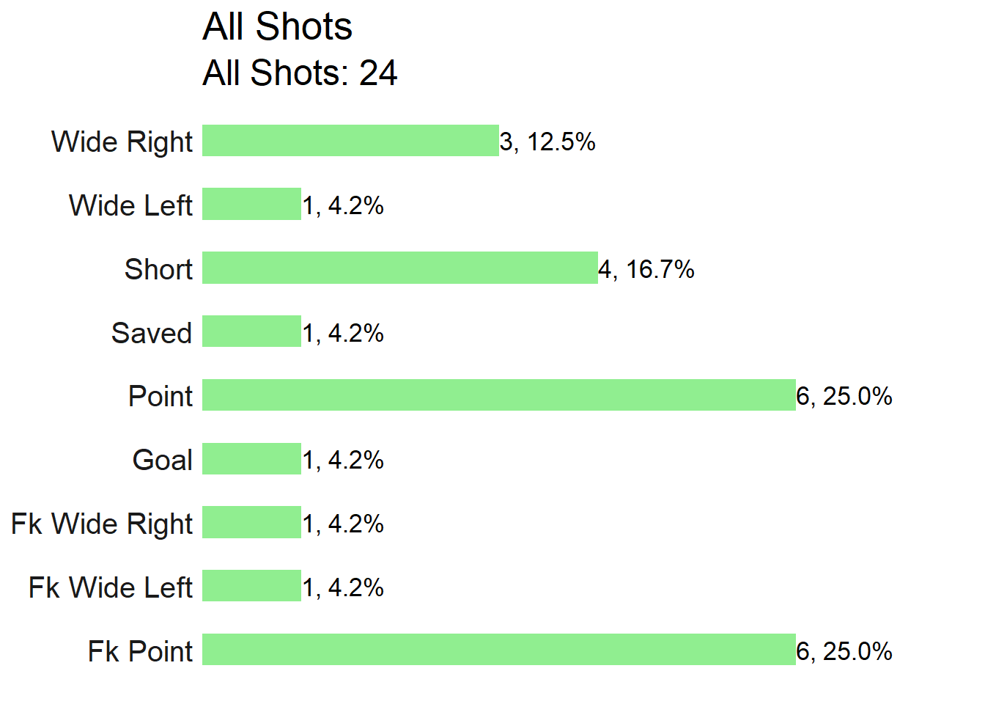Click the 'Goal' axis label

pos(163,461)
